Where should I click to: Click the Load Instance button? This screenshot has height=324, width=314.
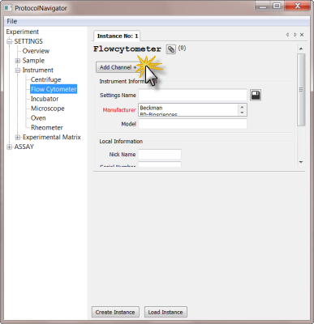[166, 312]
